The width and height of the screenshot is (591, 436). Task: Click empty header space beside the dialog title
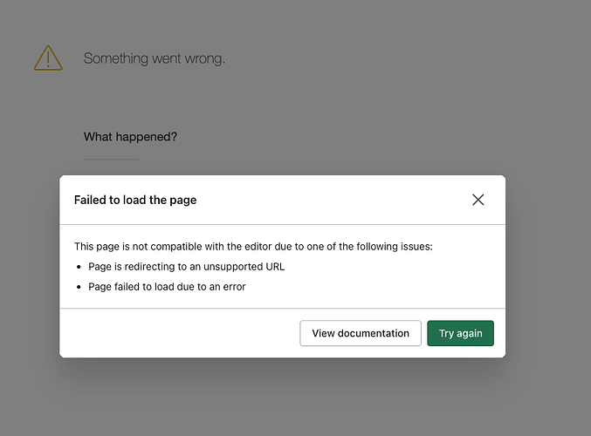(332, 200)
